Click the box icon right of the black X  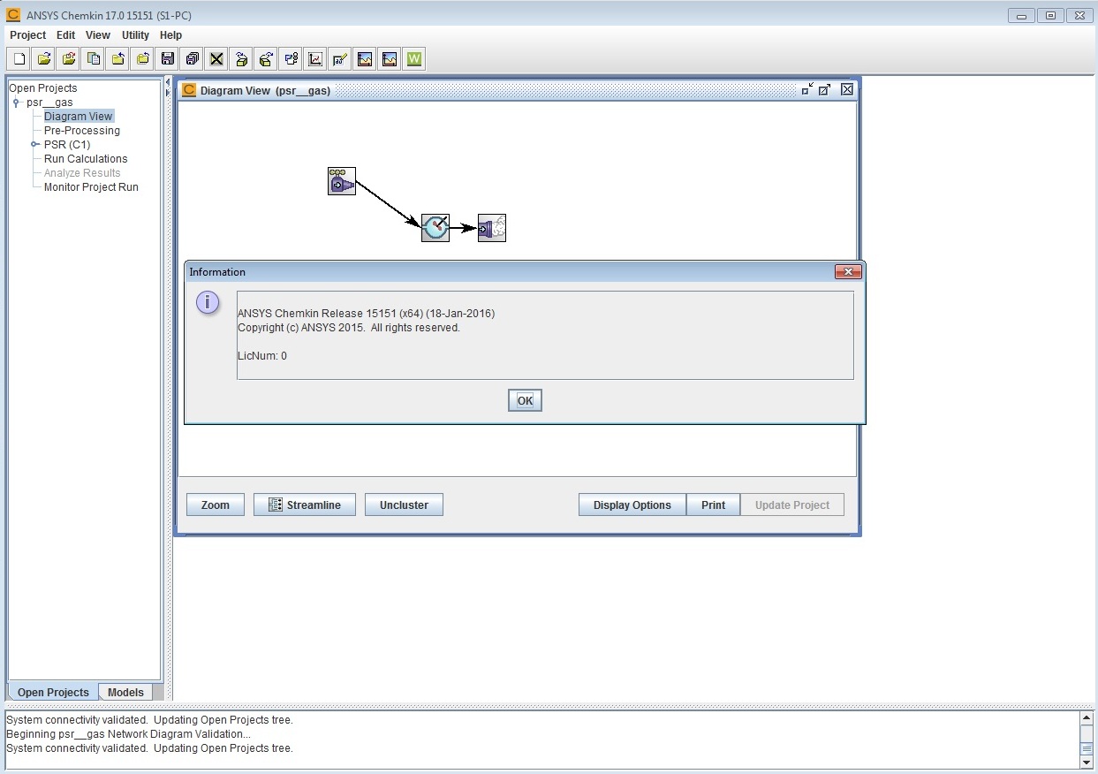(x=241, y=59)
